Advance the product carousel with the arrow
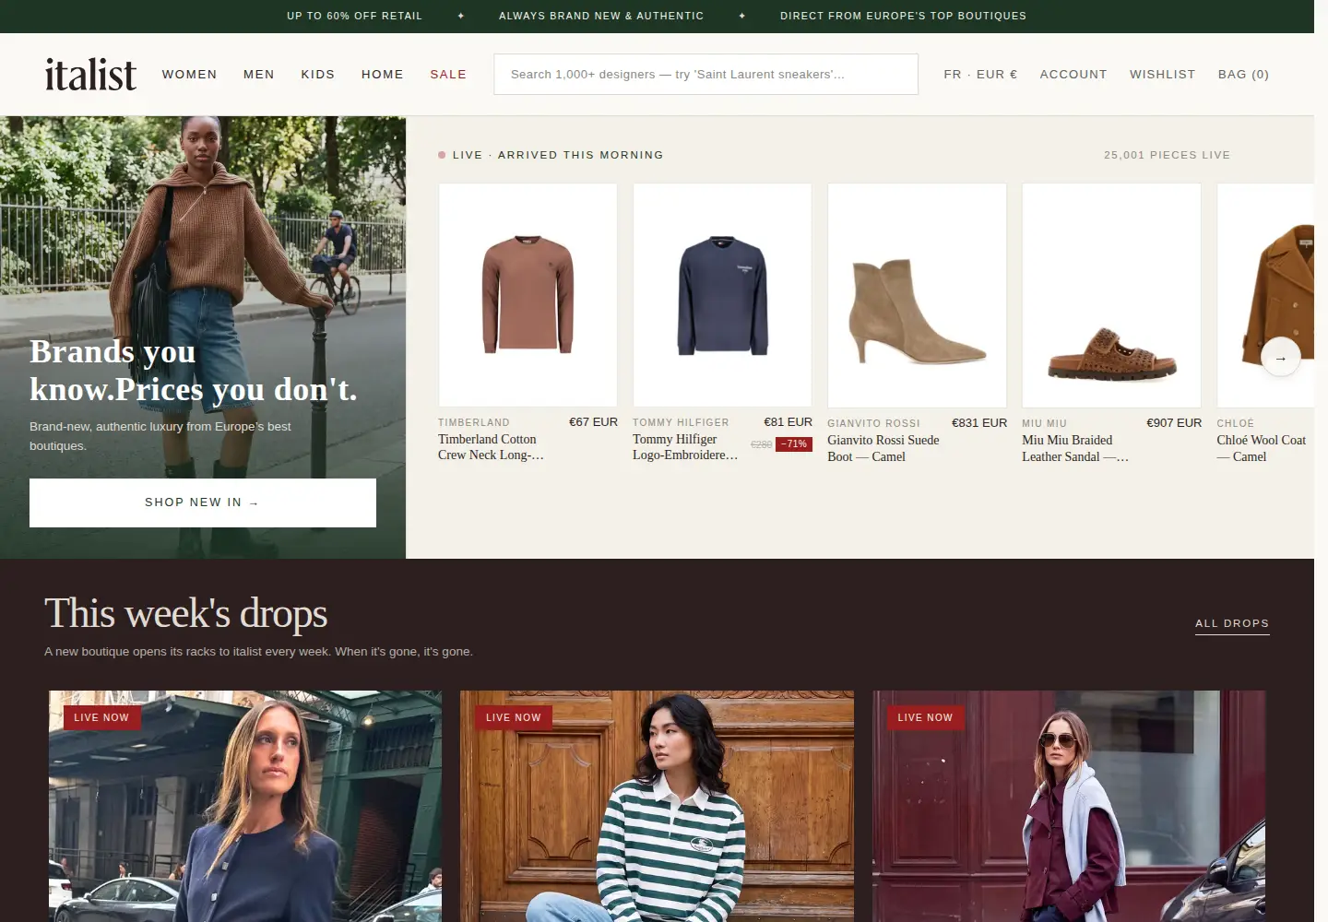Viewport: 1328px width, 922px height. pos(1280,358)
